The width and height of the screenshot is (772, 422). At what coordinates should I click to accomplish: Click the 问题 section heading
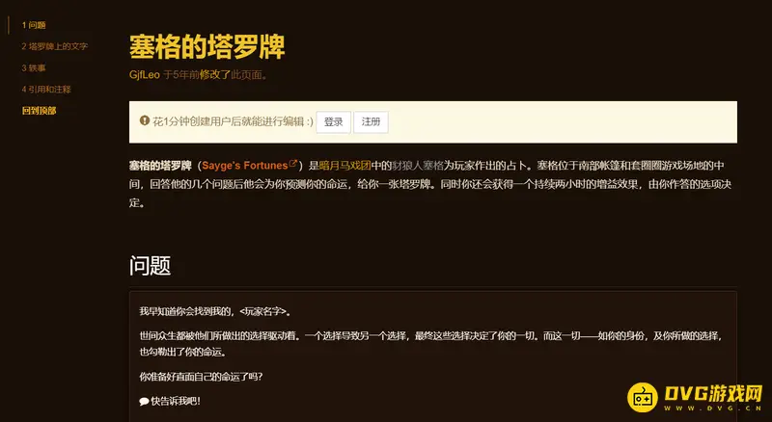[150, 266]
